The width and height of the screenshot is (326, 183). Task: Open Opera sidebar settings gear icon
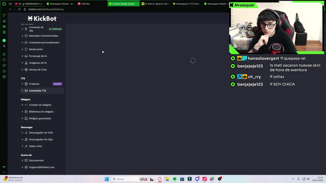click(x=4, y=77)
